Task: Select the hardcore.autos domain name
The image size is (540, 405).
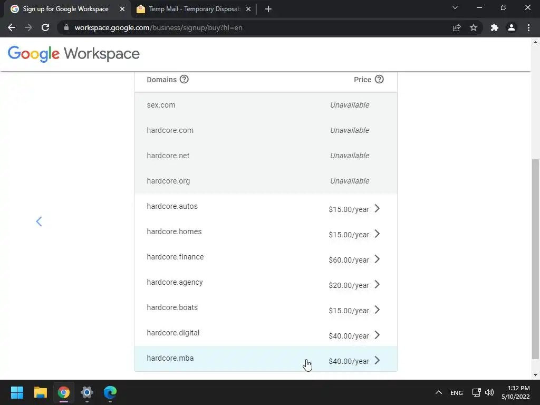Action: pyautogui.click(x=172, y=206)
